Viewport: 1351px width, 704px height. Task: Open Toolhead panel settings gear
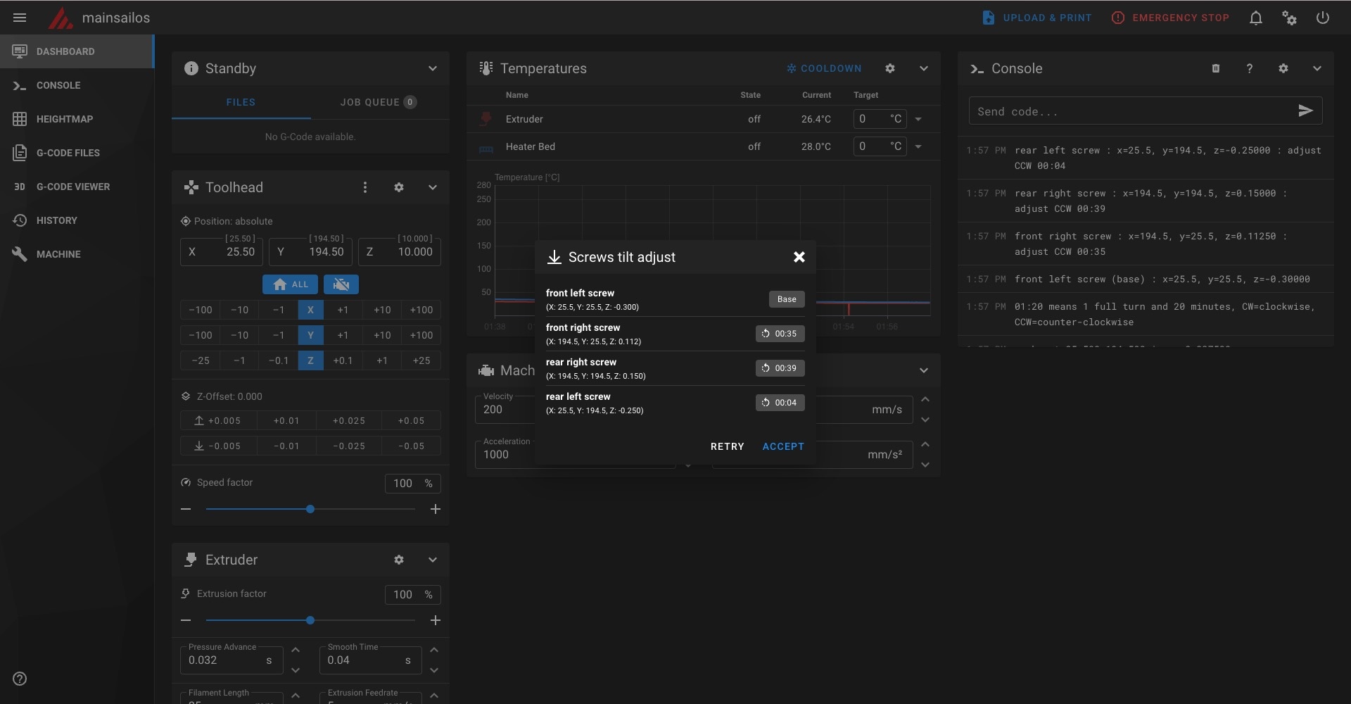coord(399,187)
